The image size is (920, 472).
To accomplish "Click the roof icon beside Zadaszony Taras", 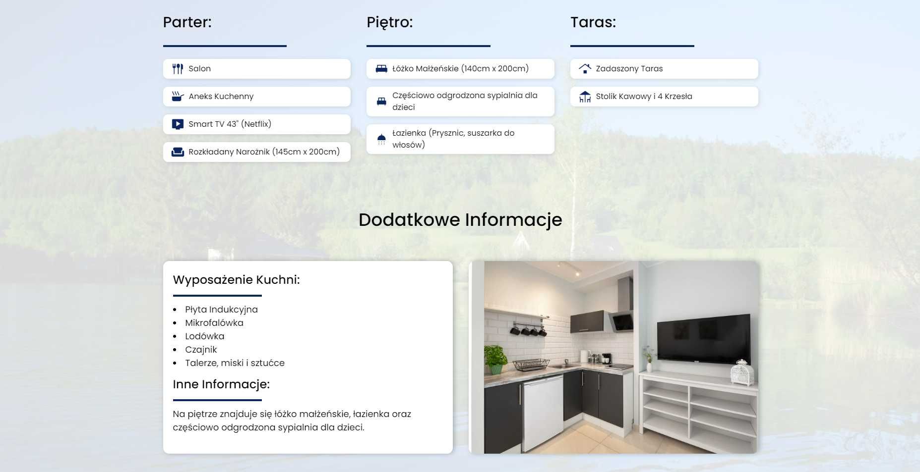I will click(585, 69).
